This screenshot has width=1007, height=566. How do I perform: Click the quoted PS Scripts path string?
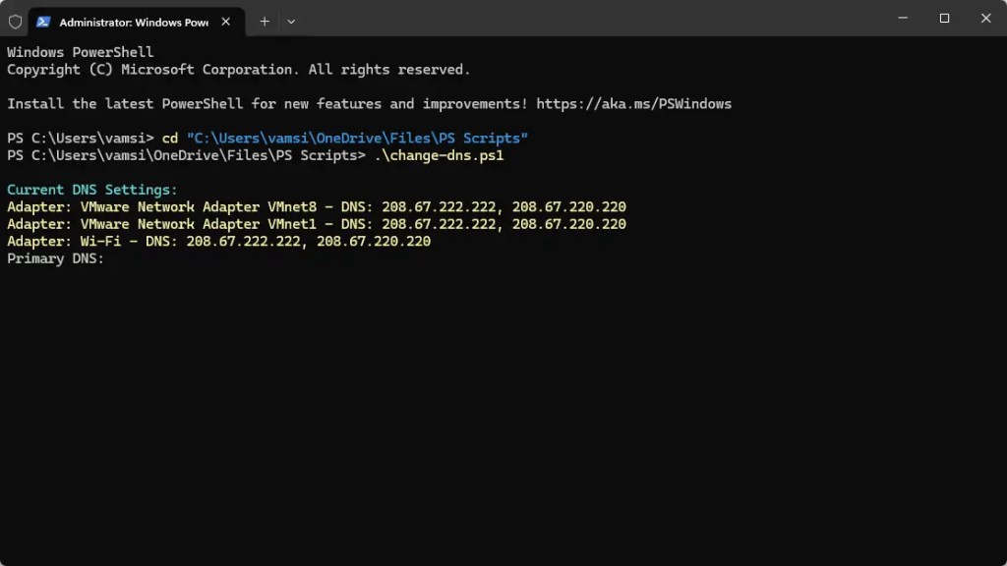pos(357,138)
